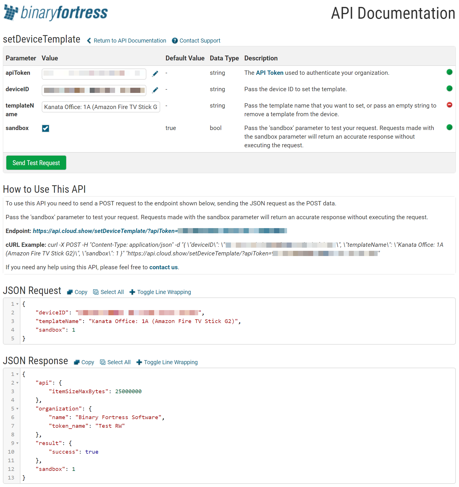
Task: Click the Binary Fortress logo
Action: [x=56, y=13]
